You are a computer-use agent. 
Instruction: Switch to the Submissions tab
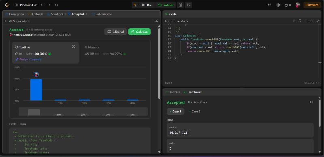(x=102, y=14)
